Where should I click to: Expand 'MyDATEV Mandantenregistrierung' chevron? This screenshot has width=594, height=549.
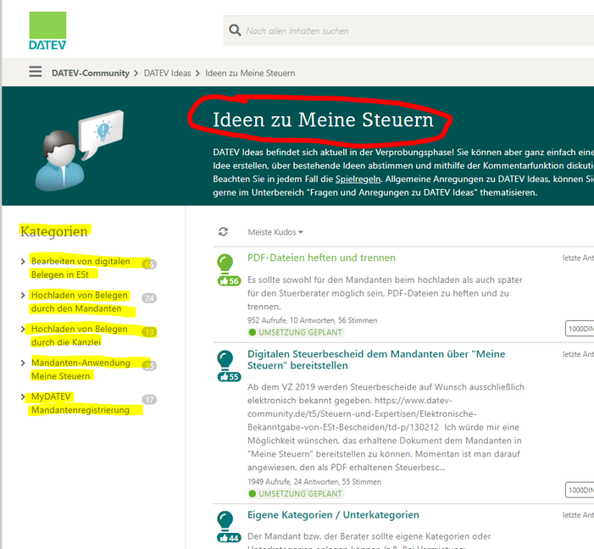23,396
